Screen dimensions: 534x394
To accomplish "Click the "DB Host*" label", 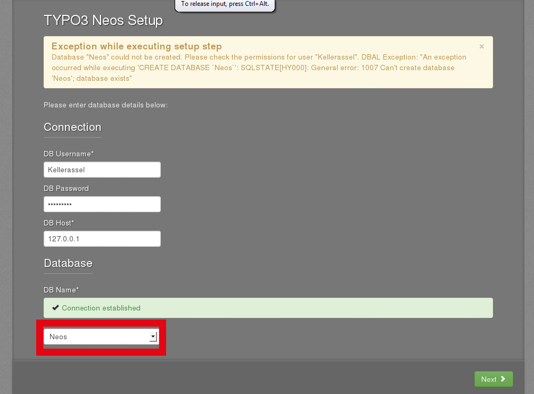I will pyautogui.click(x=59, y=223).
